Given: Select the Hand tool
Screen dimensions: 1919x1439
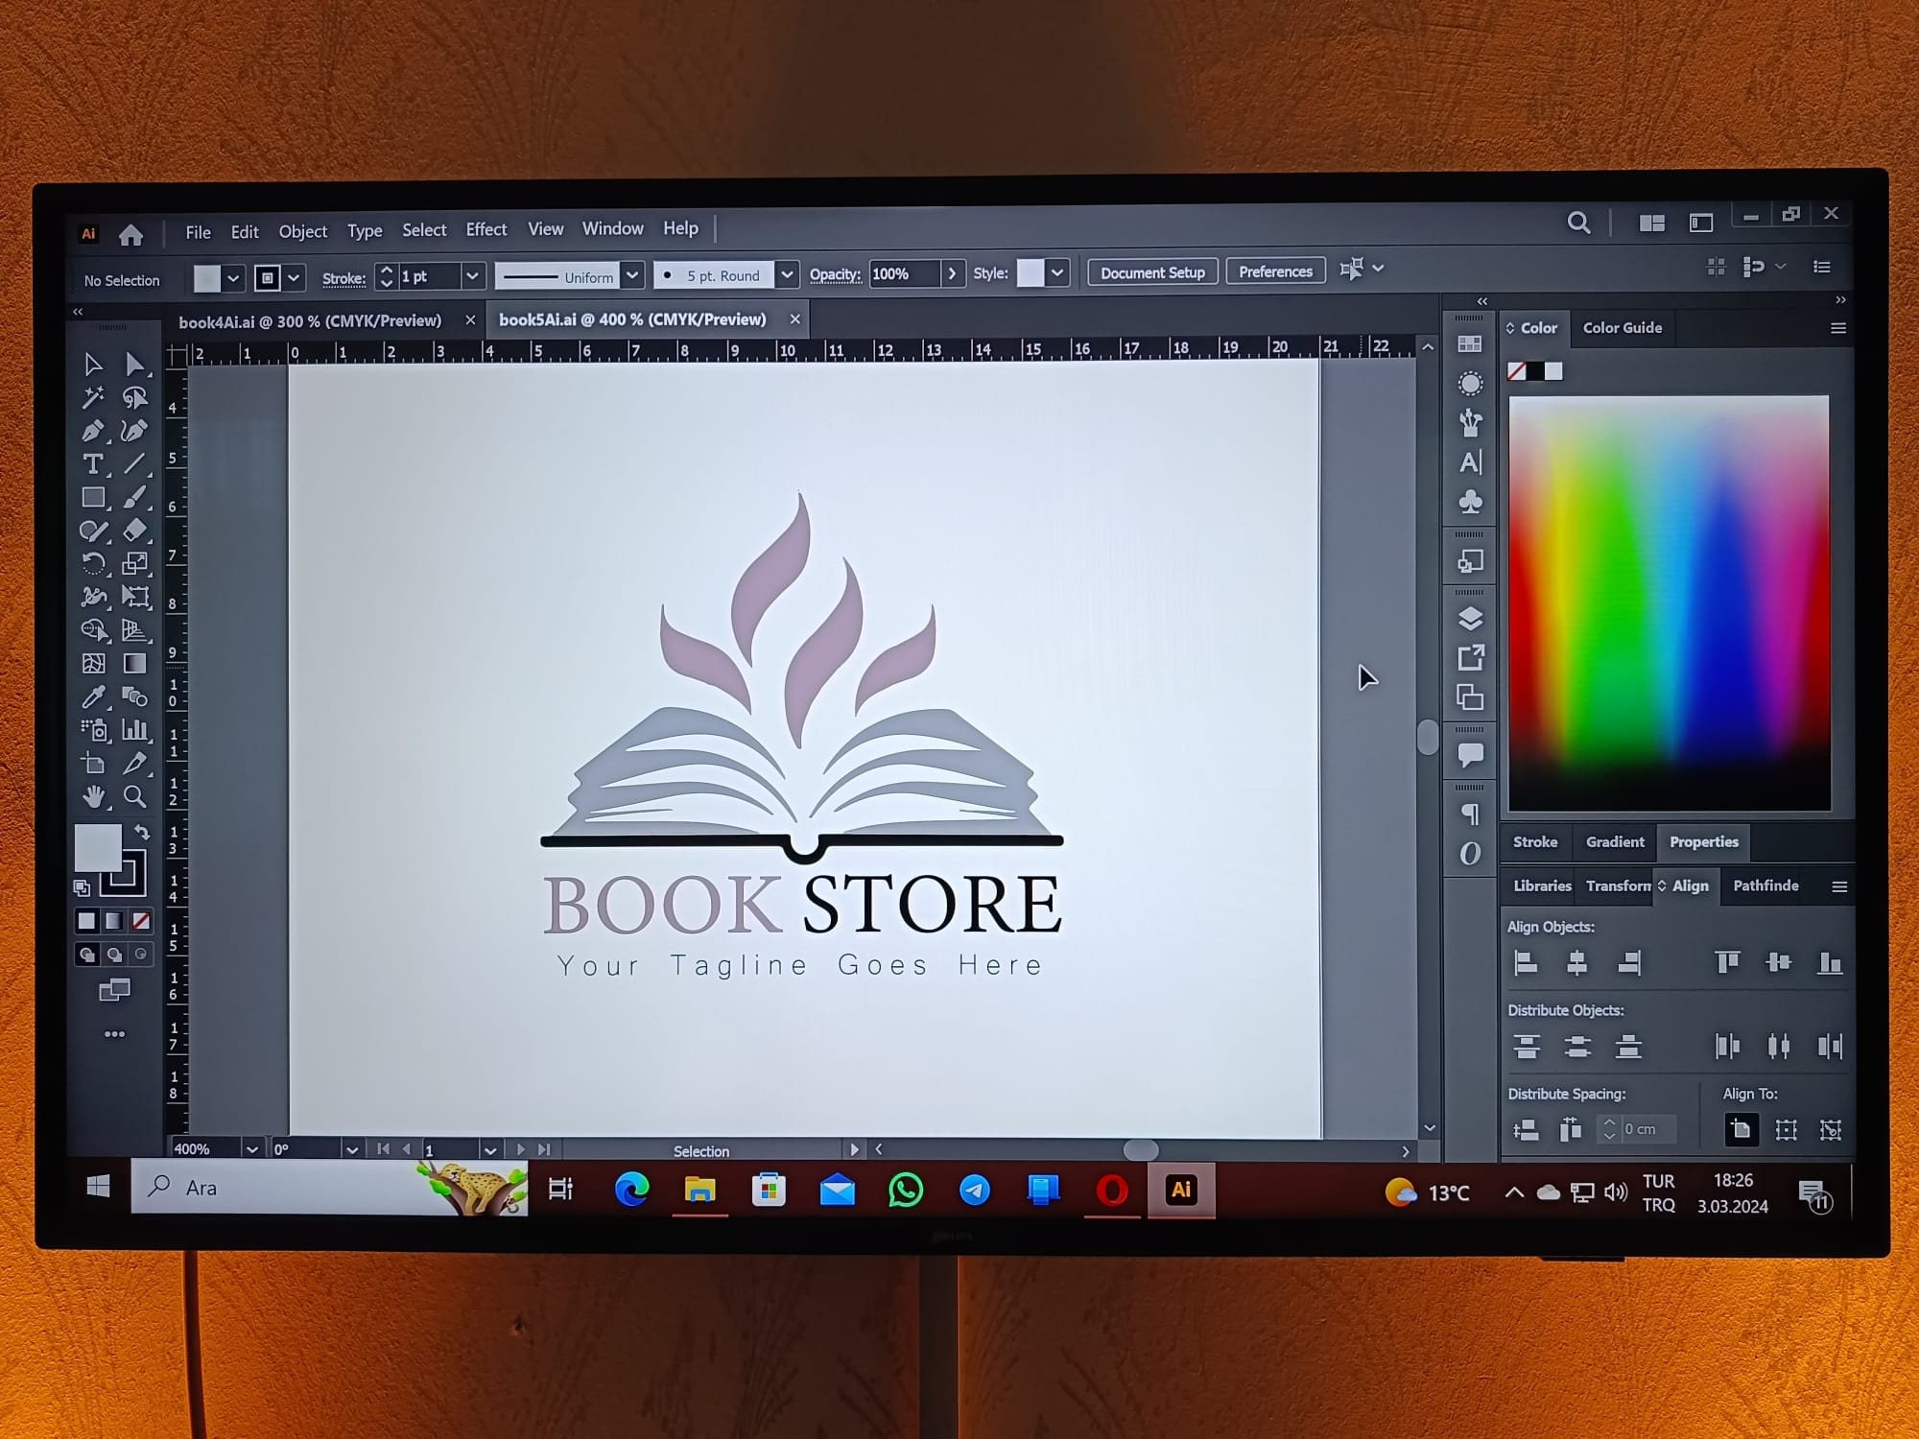Looking at the screenshot, I should click(95, 794).
